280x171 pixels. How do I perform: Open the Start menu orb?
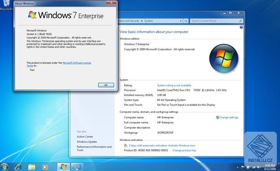pos(4,167)
